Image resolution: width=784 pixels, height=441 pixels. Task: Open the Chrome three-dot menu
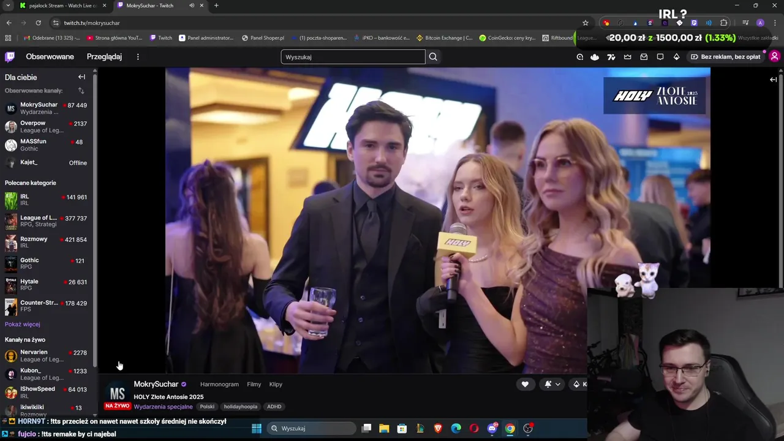(775, 23)
